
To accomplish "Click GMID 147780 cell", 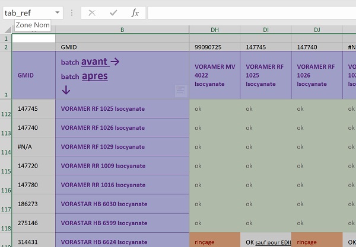I will click(34, 185).
